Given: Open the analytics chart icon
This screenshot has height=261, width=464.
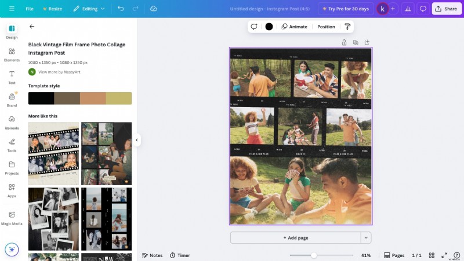Looking at the screenshot, I should point(408,9).
